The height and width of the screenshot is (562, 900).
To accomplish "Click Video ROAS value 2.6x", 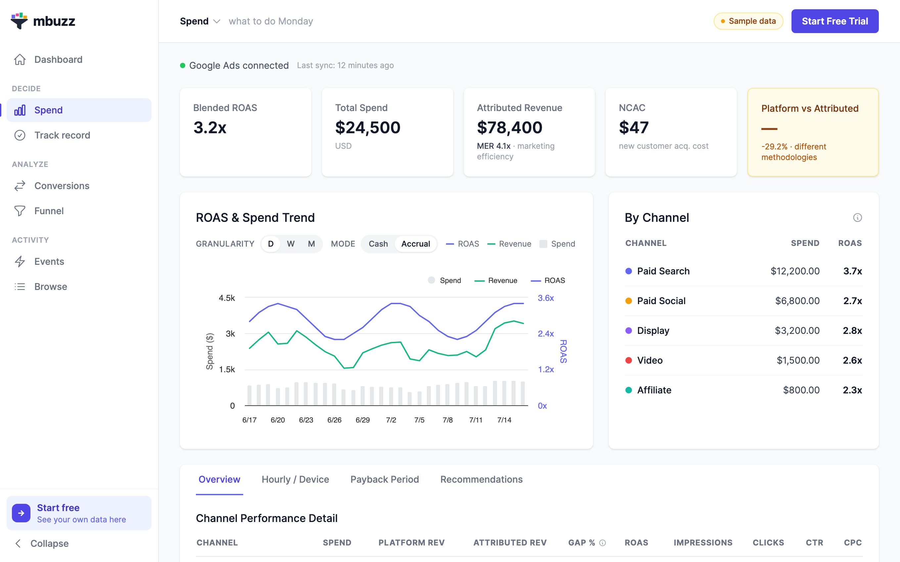I will 852,360.
